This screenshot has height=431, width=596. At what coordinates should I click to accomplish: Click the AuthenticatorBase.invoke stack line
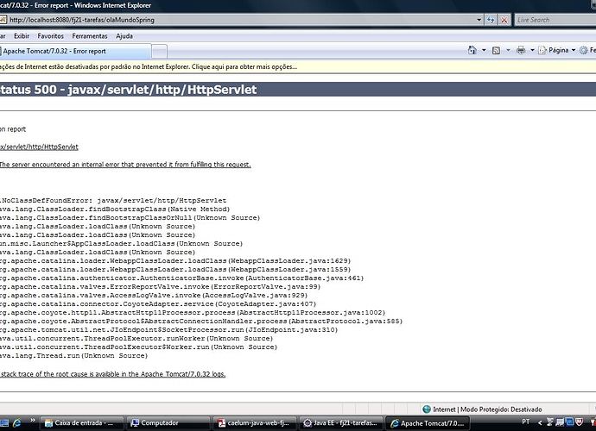click(182, 278)
